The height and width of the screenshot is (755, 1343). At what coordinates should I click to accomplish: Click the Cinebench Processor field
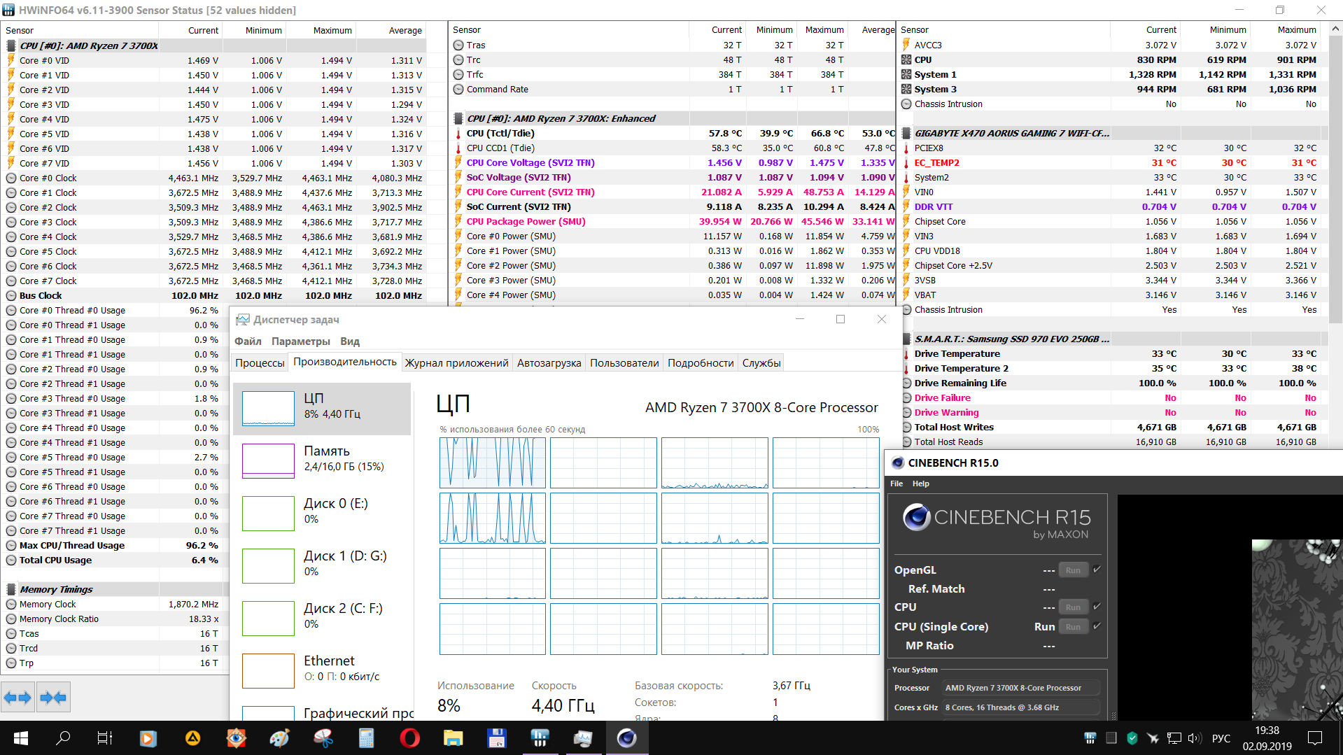coord(1020,688)
